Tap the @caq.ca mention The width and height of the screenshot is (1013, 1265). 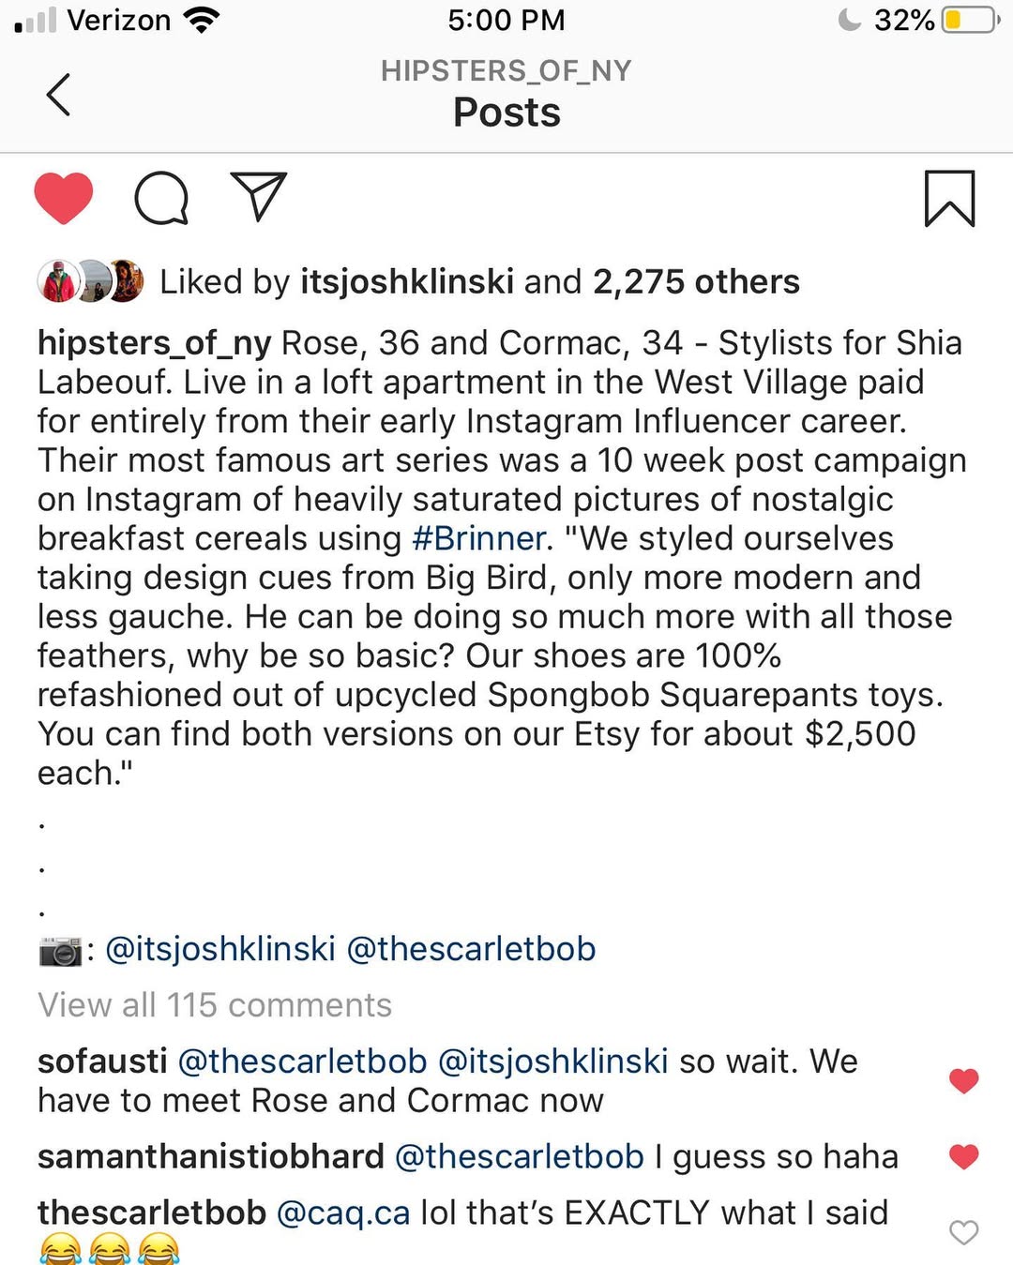[343, 1213]
